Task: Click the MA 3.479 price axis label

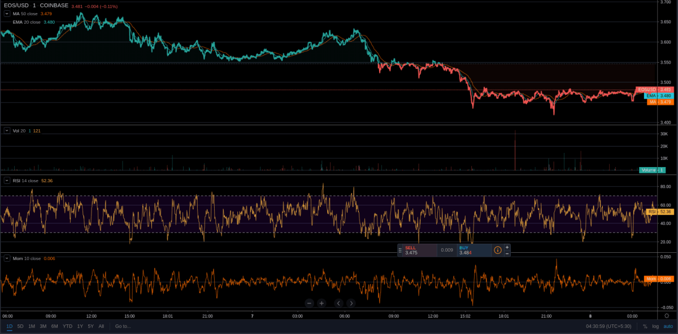Action: (x=660, y=102)
